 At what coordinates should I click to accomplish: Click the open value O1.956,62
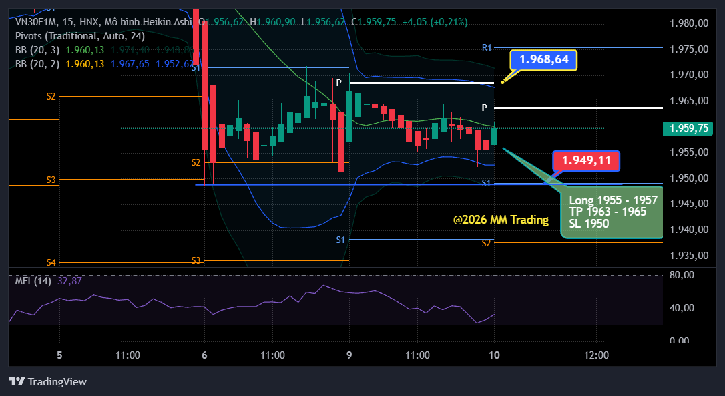(221, 22)
